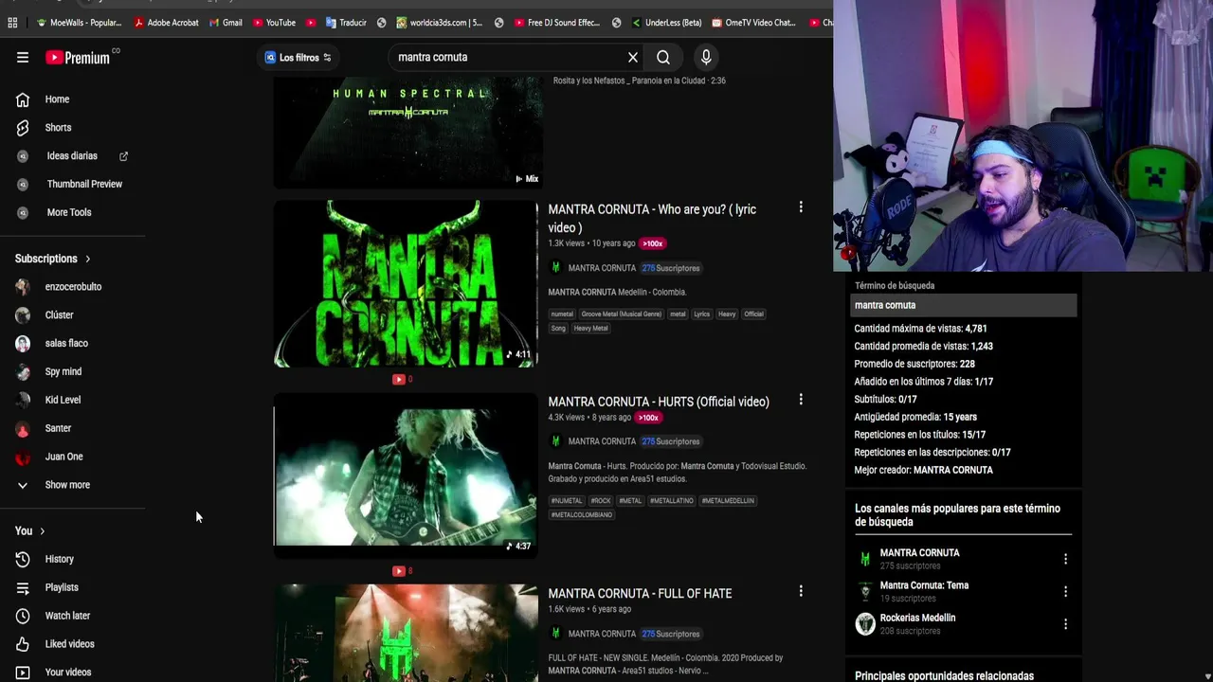Play the FULL OF HATE video thumbnail
This screenshot has height=682, width=1213.
pyautogui.click(x=406, y=633)
